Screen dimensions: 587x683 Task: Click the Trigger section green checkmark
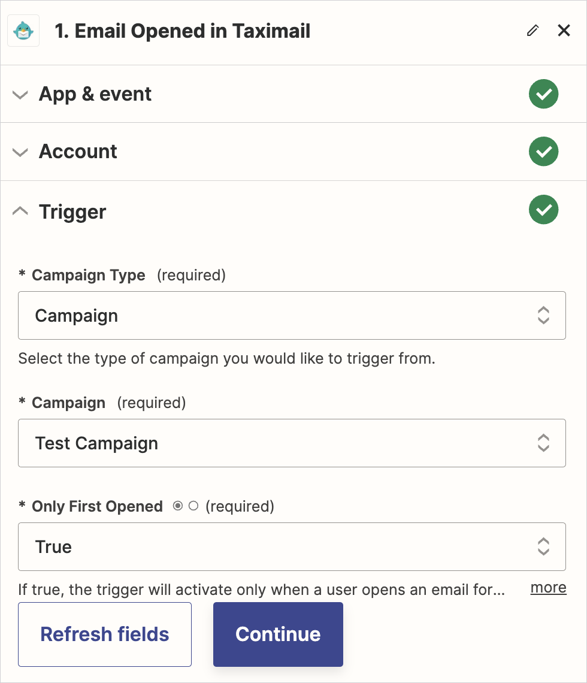pos(543,210)
